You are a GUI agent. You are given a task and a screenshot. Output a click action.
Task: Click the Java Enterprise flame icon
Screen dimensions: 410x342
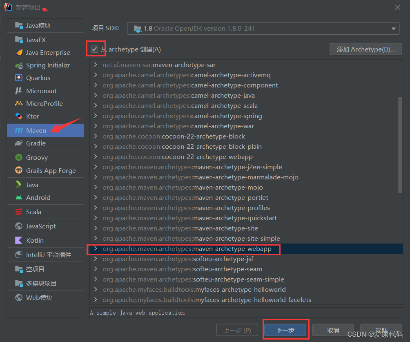coord(19,52)
